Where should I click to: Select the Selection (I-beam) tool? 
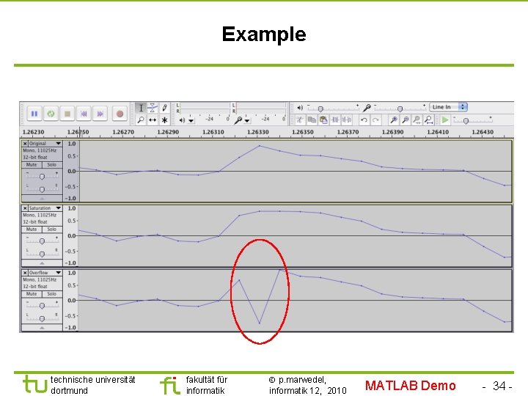point(141,108)
